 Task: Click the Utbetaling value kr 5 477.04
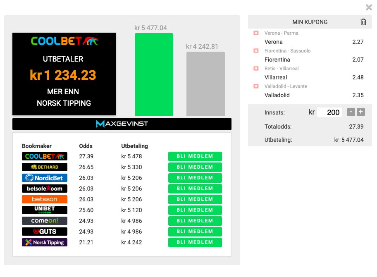[349, 140]
